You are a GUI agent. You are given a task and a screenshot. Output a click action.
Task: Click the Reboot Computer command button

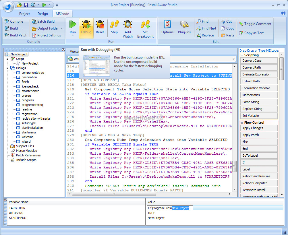pos(259,183)
